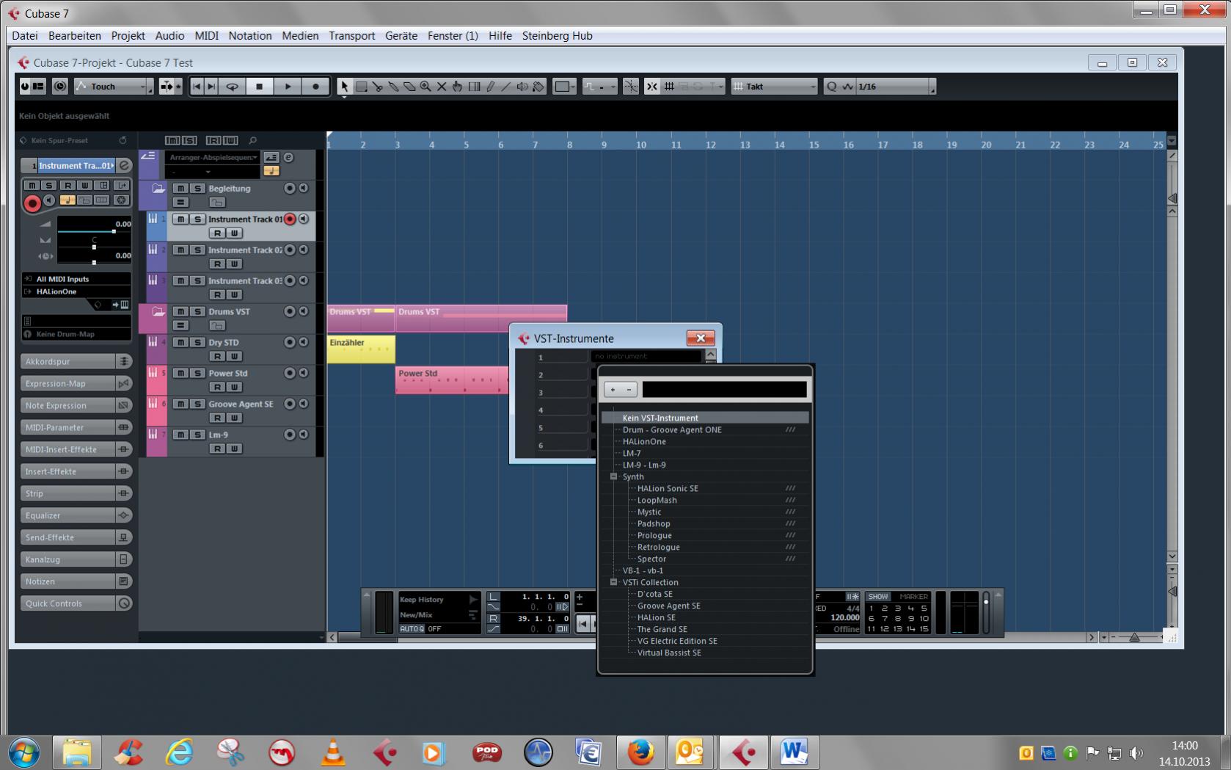Enable read automation on Dry STD track
This screenshot has height=770, width=1231.
pyautogui.click(x=217, y=356)
